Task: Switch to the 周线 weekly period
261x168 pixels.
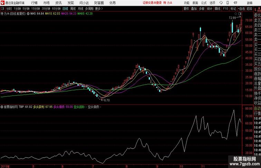Action: (73, 9)
